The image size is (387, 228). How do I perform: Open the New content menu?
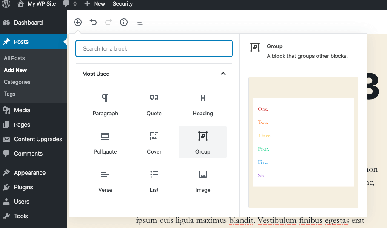point(95,4)
